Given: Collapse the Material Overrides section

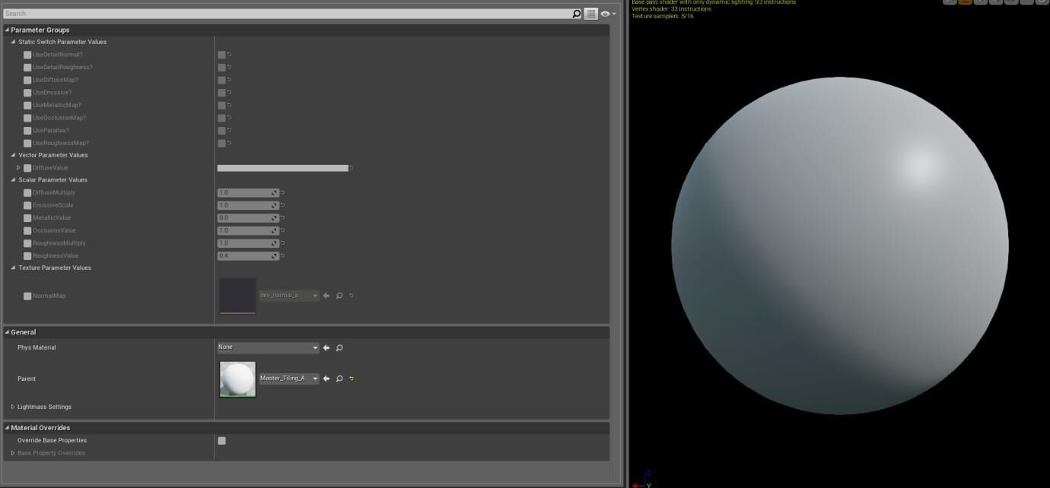Looking at the screenshot, I should (7, 428).
